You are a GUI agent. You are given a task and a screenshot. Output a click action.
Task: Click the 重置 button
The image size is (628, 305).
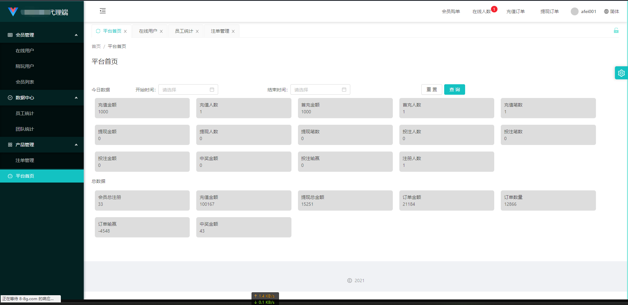pos(431,89)
